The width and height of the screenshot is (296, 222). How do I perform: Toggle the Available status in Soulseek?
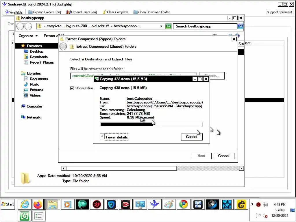click(14, 12)
